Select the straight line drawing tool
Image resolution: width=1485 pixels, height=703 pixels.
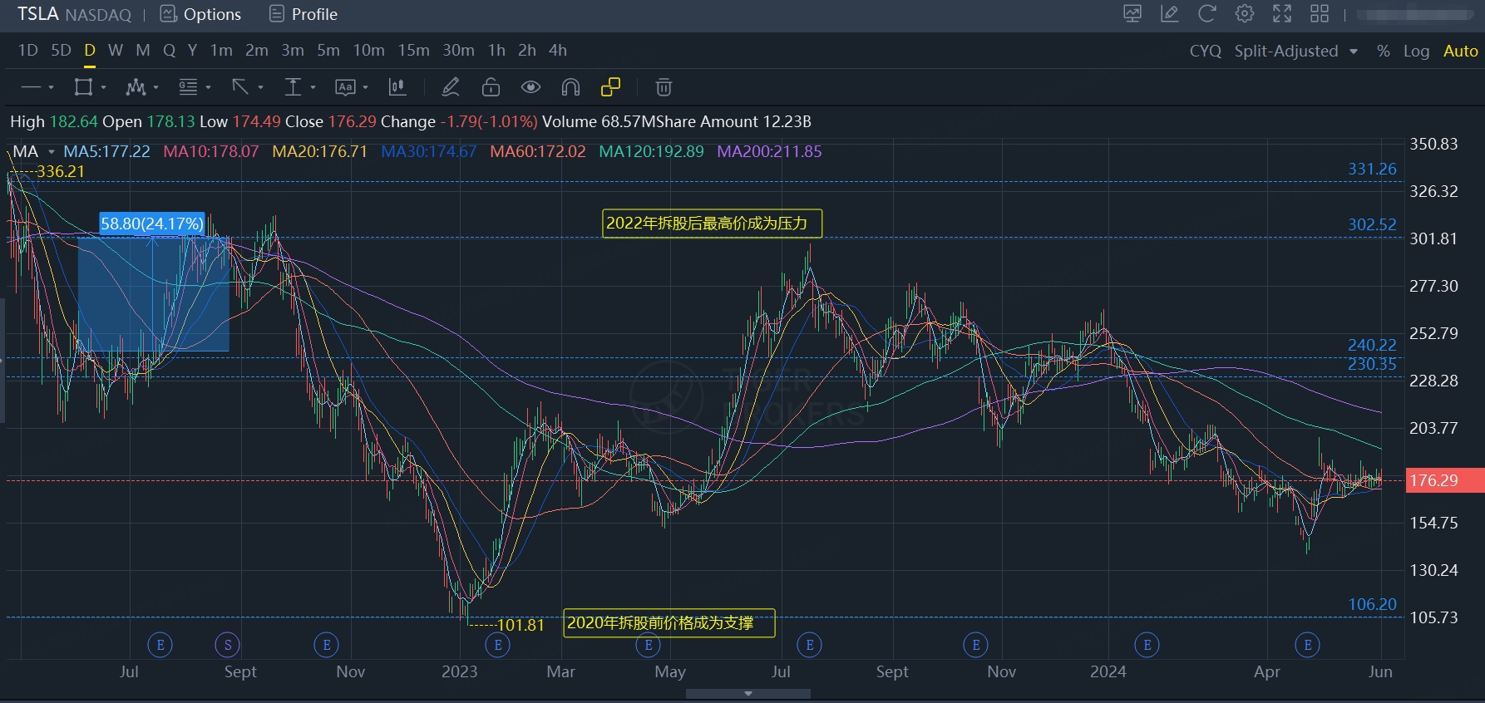pyautogui.click(x=31, y=87)
